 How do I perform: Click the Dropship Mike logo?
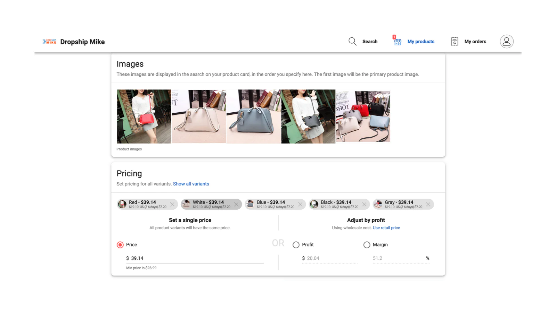(49, 42)
